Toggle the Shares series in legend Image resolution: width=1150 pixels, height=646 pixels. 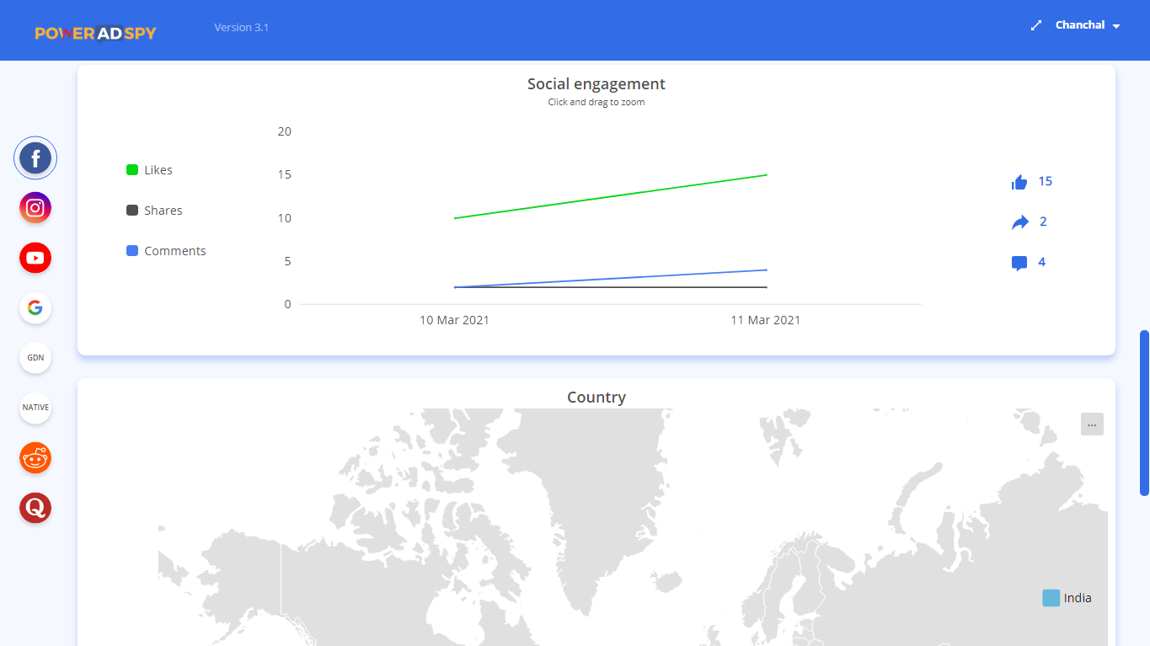(x=154, y=211)
